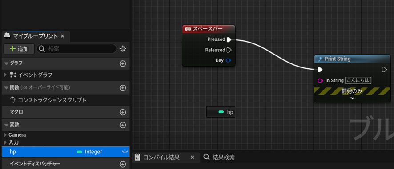394x169 pixels.
Task: Collapse the グラフ section
Action: click(7, 64)
